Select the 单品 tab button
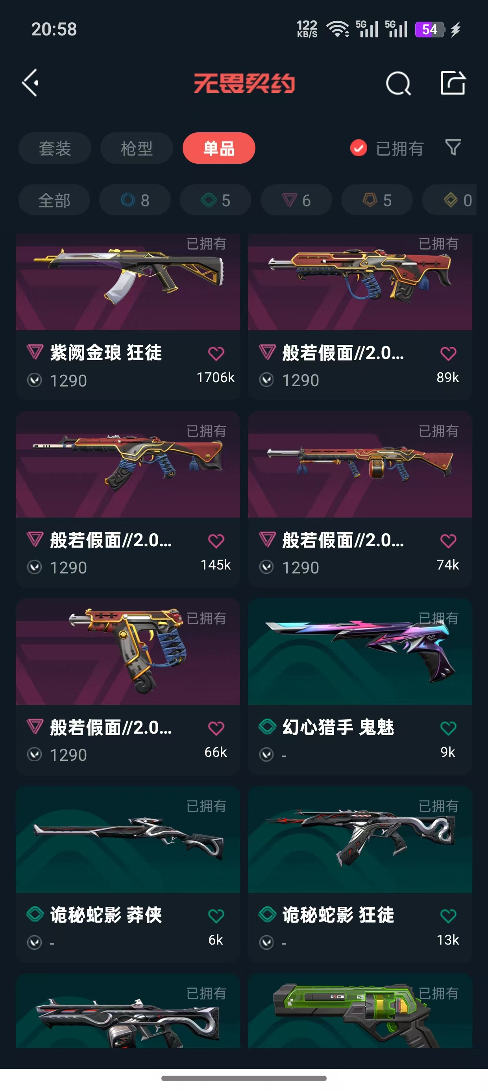The image size is (488, 1091). pos(218,148)
